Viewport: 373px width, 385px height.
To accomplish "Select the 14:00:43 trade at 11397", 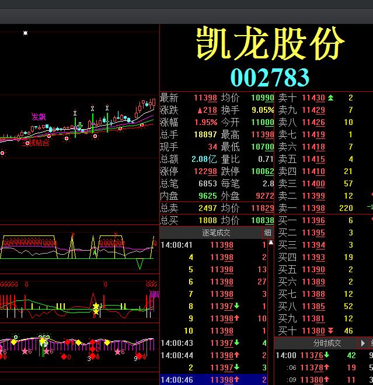I will tap(214, 343).
